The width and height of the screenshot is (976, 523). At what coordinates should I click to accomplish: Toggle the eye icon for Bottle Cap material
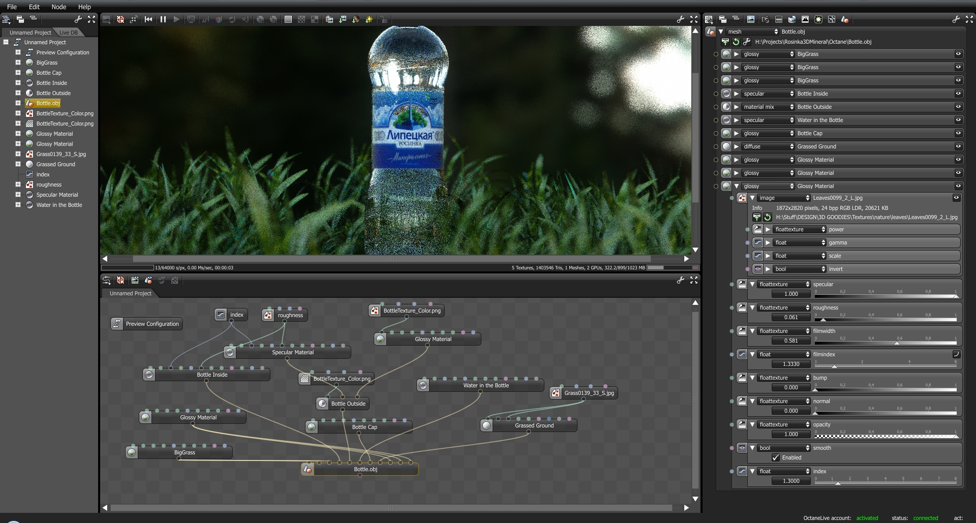tap(958, 133)
